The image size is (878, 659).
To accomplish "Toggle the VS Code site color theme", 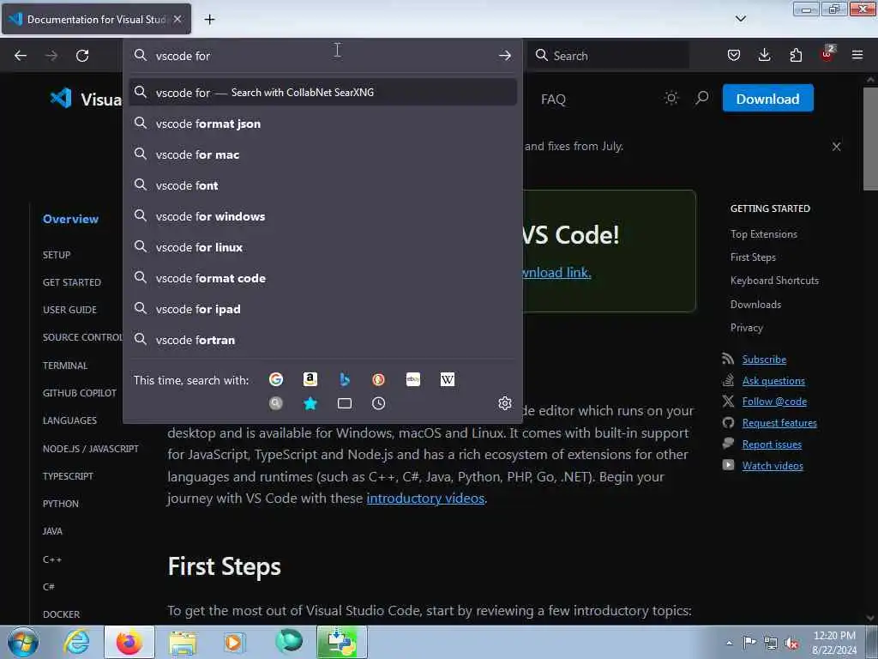I will click(x=671, y=99).
